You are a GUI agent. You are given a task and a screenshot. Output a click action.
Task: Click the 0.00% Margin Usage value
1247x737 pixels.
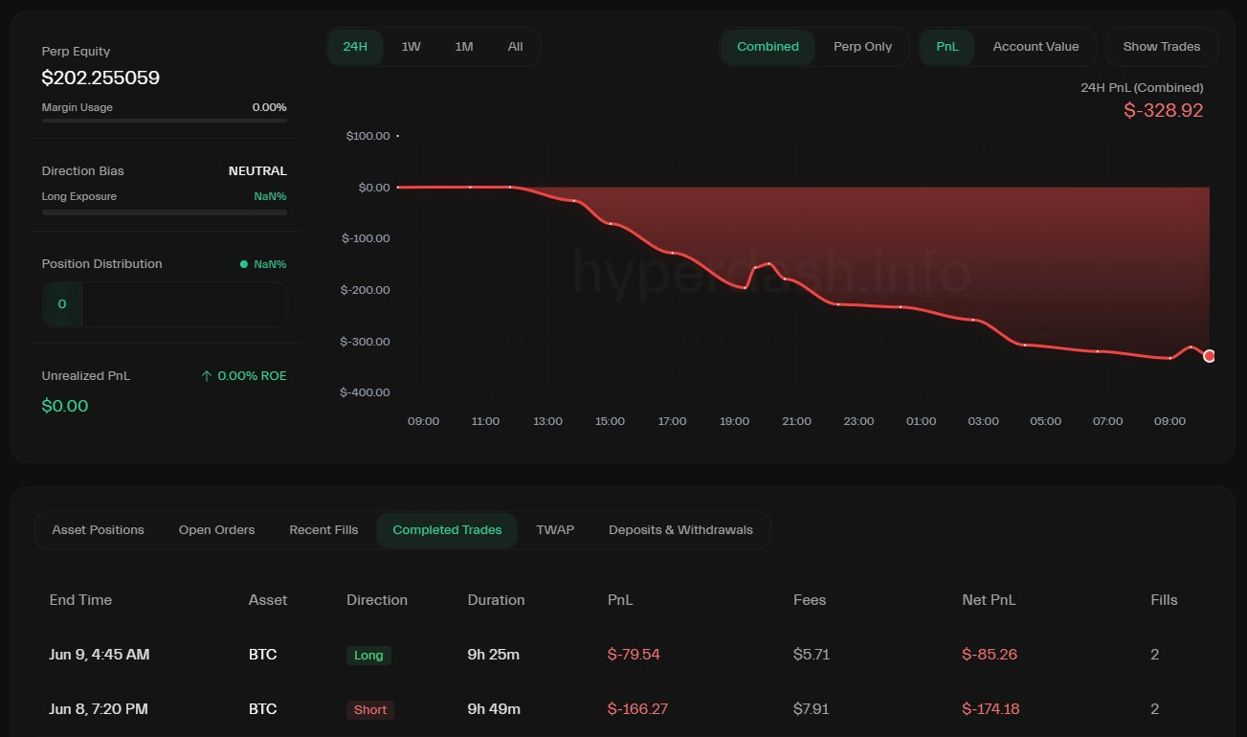[269, 107]
